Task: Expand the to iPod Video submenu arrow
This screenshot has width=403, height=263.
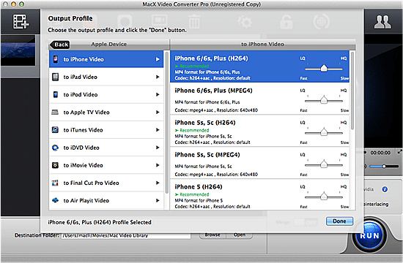Action: [158, 94]
